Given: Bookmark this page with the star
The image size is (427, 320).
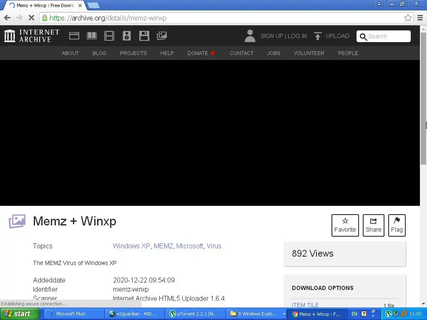Looking at the screenshot, I should [408, 18].
